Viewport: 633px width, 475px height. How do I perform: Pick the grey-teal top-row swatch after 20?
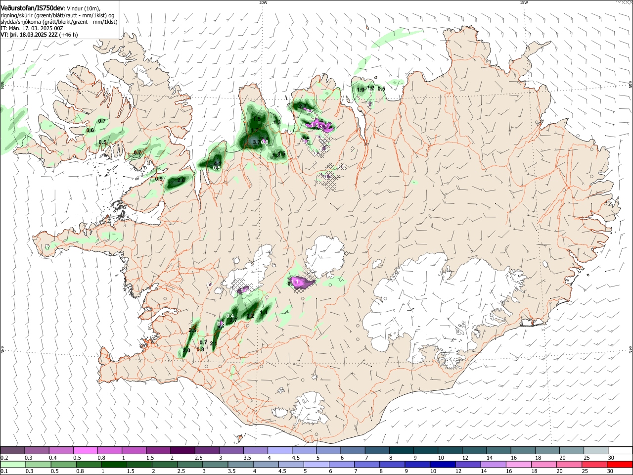[x=571, y=450]
